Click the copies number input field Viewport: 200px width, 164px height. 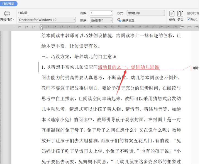click(x=99, y=13)
